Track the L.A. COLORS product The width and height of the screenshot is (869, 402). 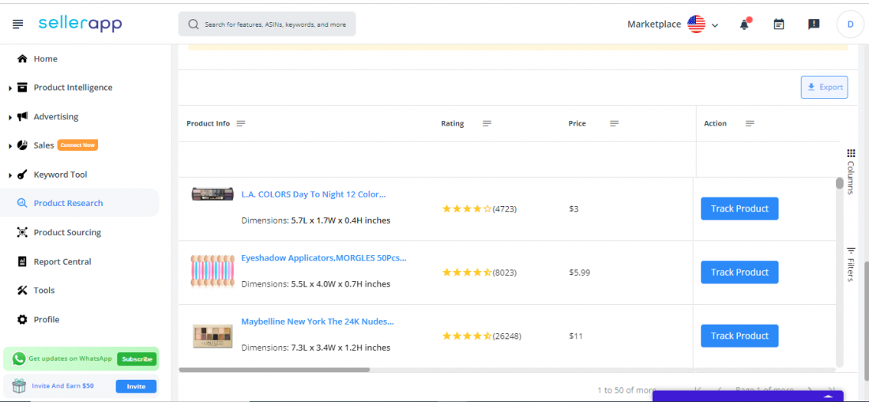click(739, 209)
